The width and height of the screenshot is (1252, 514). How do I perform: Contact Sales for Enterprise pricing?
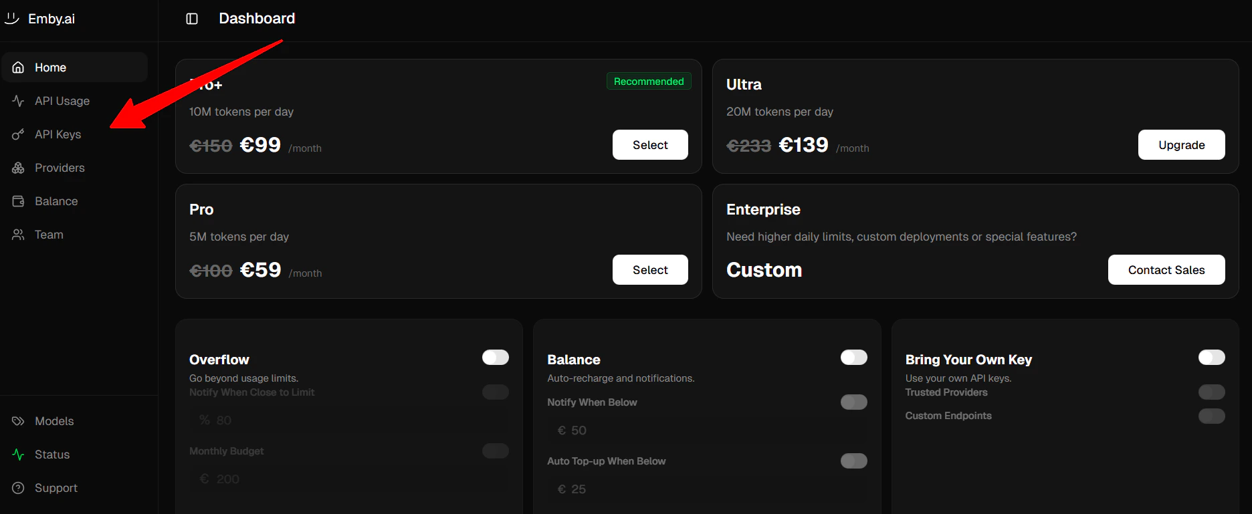[x=1166, y=269]
